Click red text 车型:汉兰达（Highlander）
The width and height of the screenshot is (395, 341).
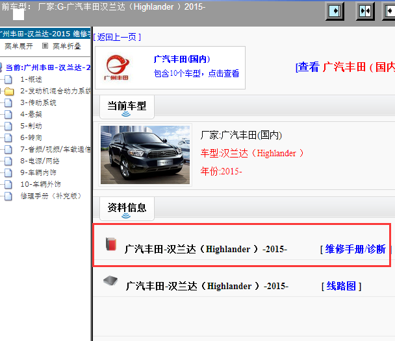[x=252, y=153]
